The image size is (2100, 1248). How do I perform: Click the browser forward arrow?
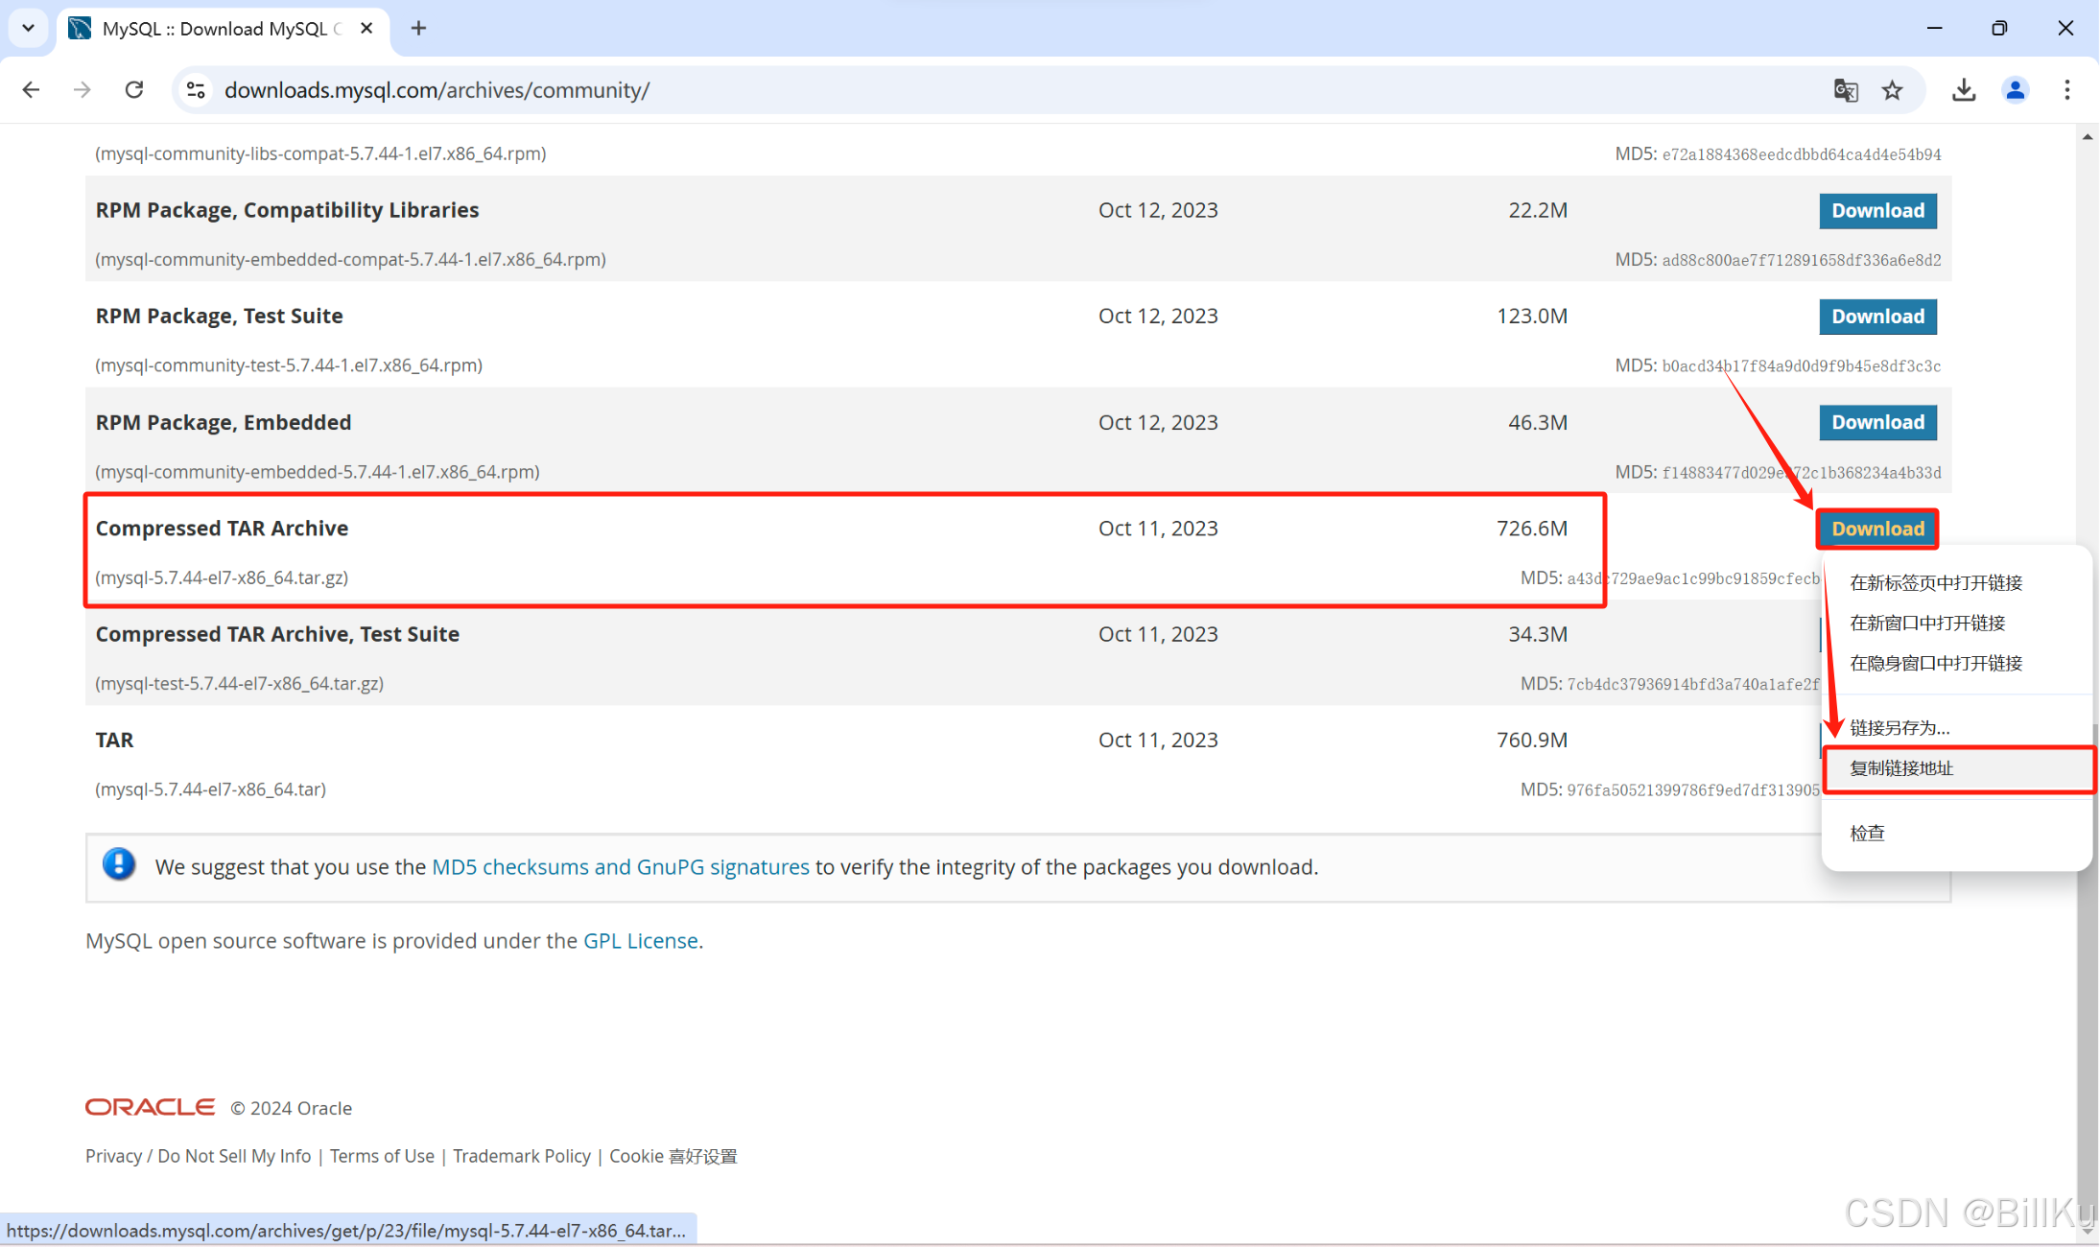click(x=83, y=90)
